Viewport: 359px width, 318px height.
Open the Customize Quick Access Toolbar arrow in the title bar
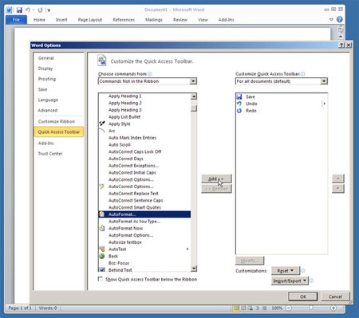point(49,10)
